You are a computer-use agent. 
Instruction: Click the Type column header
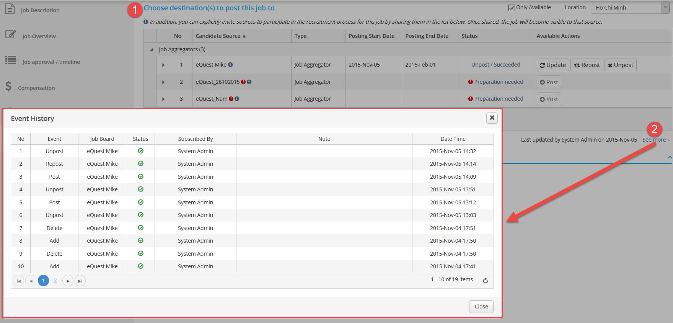click(300, 36)
